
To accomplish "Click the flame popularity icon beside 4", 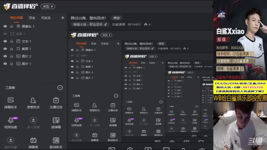I will coord(146,24).
